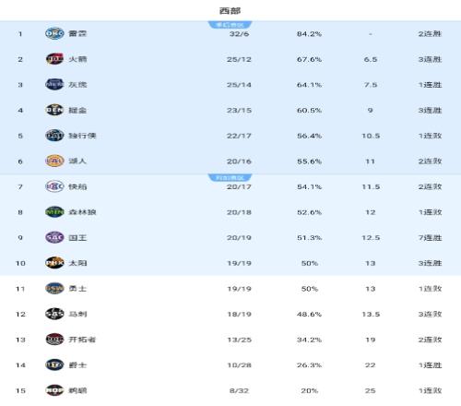Viewport: 461px width, 406px height.
Task: Open the Lakers team logo
Action: click(54, 161)
